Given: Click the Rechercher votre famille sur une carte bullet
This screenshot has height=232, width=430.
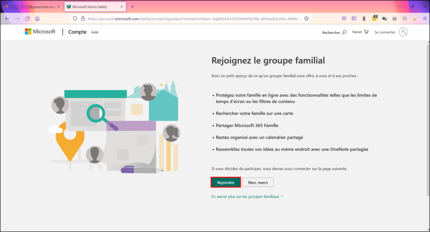Looking at the screenshot, I should click(254, 113).
